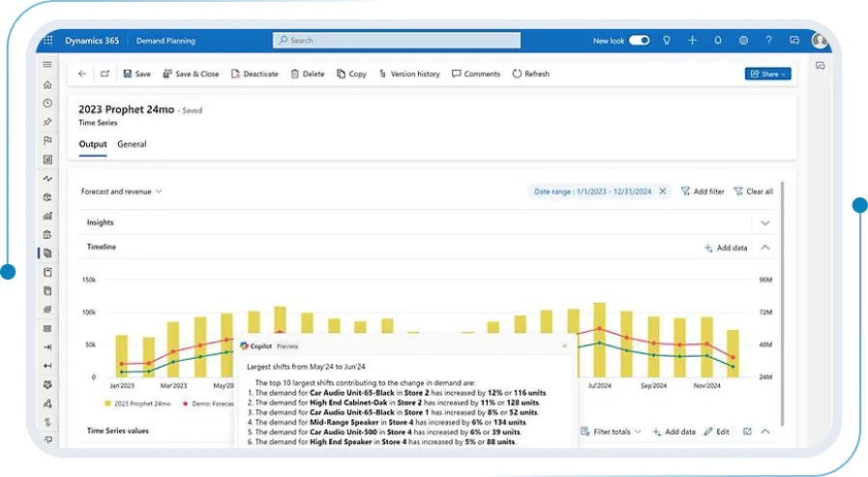Click Deactivate in the command bar
The image size is (868, 477).
254,74
